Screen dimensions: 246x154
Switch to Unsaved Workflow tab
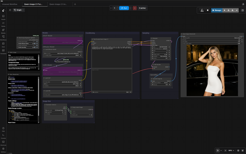[10, 4]
